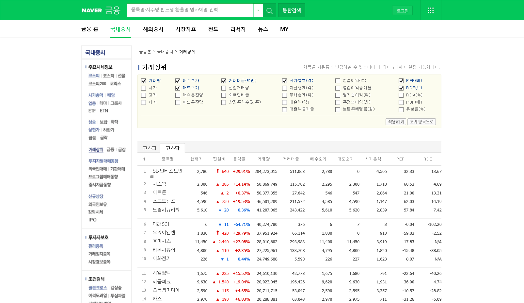Screen dimensions: 524x303
Task: Uncheck the ROE(%) checkbox
Action: 401,88
